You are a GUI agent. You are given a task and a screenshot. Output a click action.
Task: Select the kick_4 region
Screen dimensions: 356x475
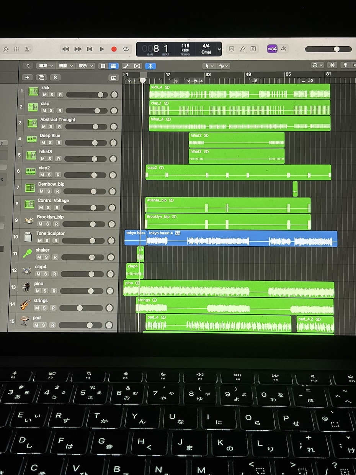click(240, 91)
